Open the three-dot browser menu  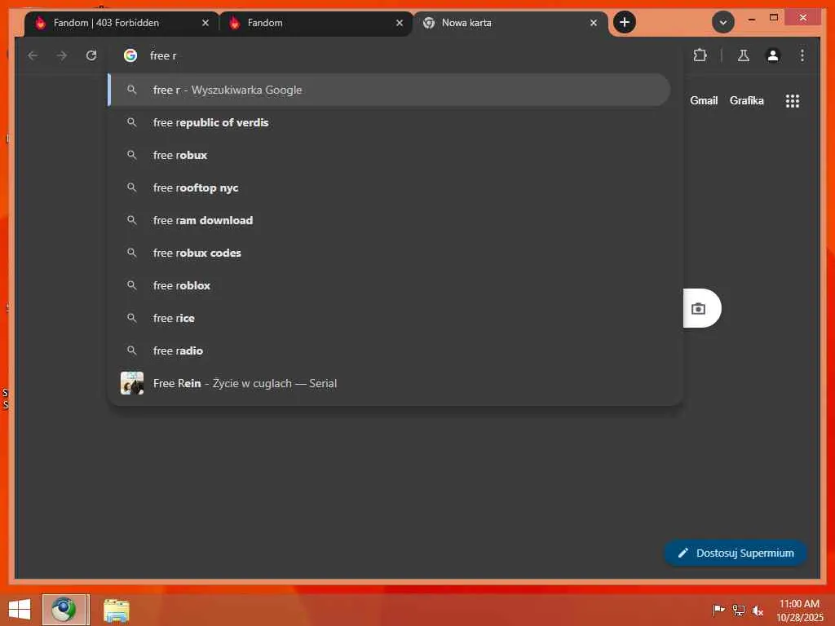[802, 55]
